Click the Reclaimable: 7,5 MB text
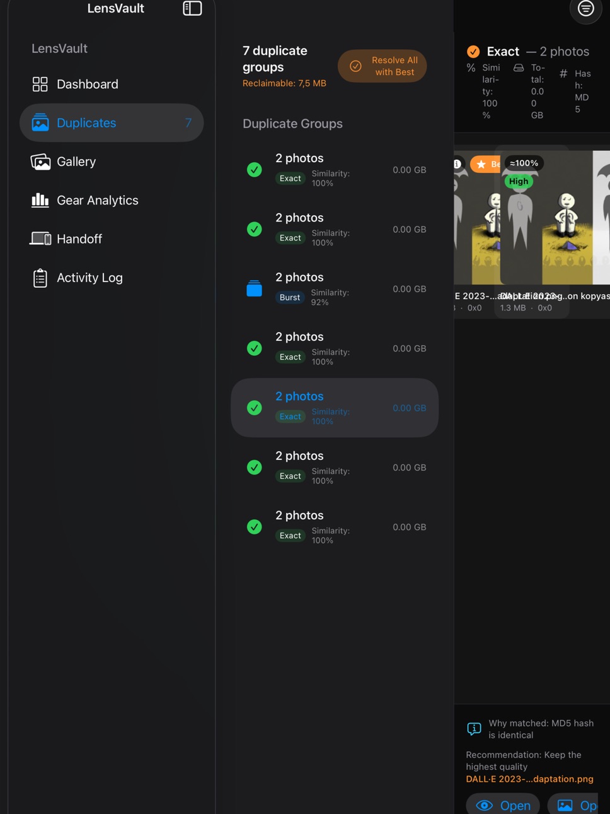Image resolution: width=610 pixels, height=814 pixels. (284, 83)
